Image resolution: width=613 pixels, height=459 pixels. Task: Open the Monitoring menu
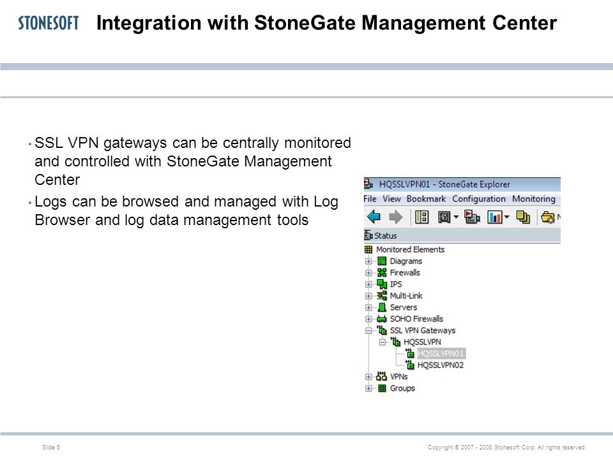coord(534,199)
